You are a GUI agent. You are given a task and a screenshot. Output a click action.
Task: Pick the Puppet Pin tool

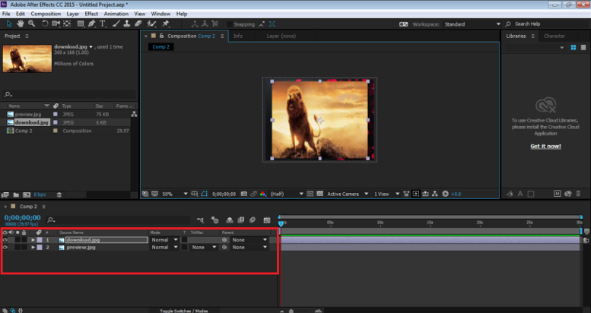pos(166,24)
